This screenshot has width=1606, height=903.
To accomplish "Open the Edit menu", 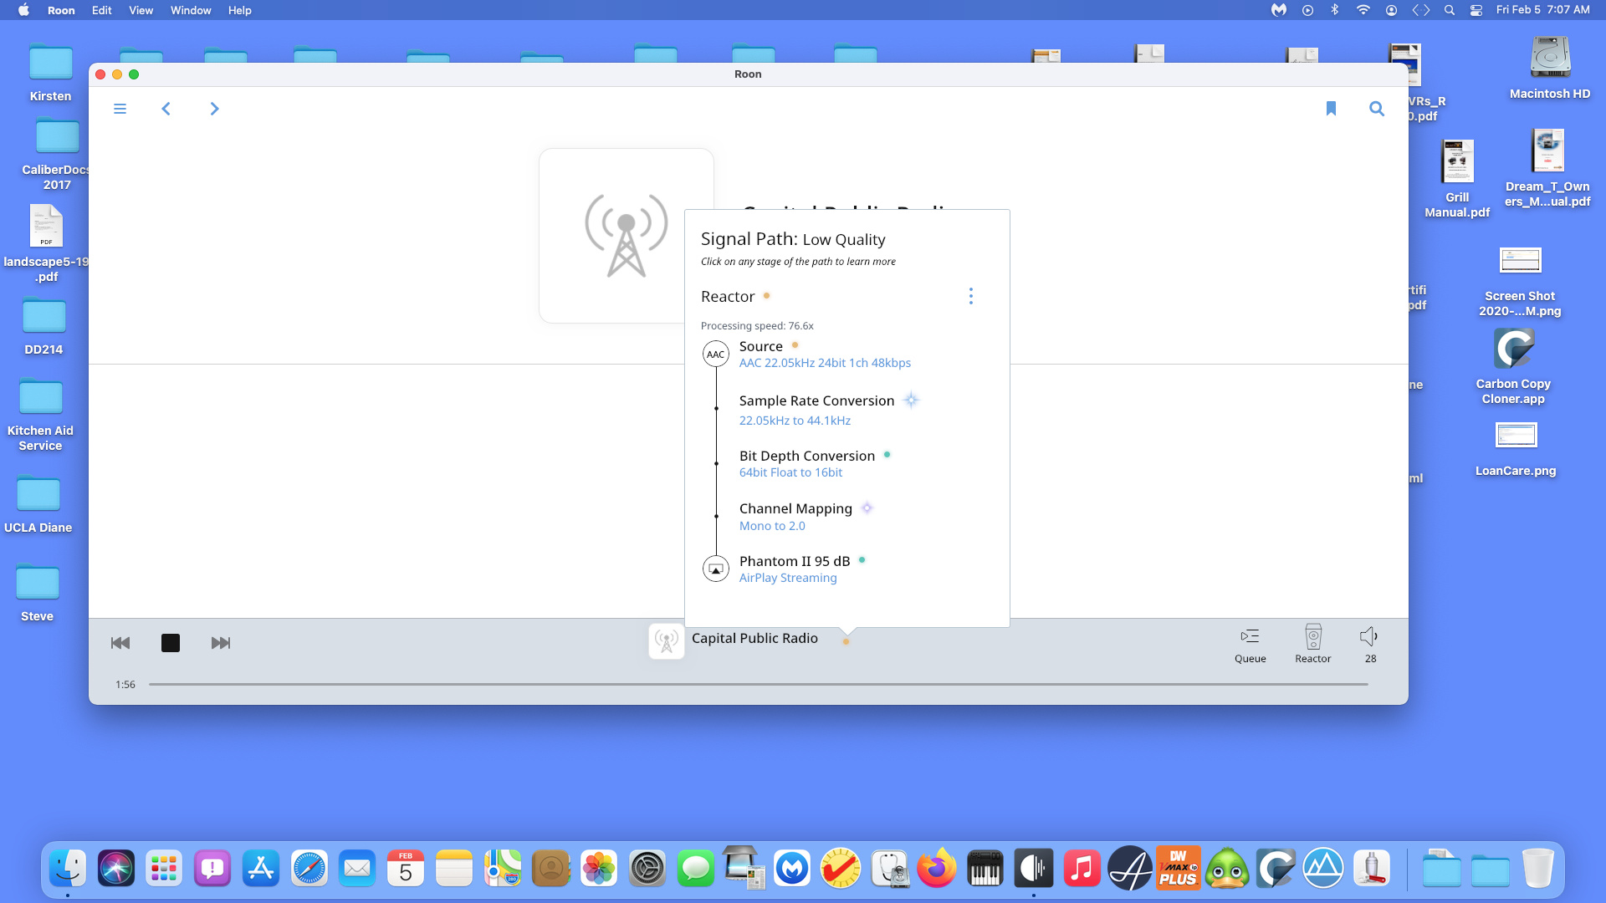I will coord(101,10).
